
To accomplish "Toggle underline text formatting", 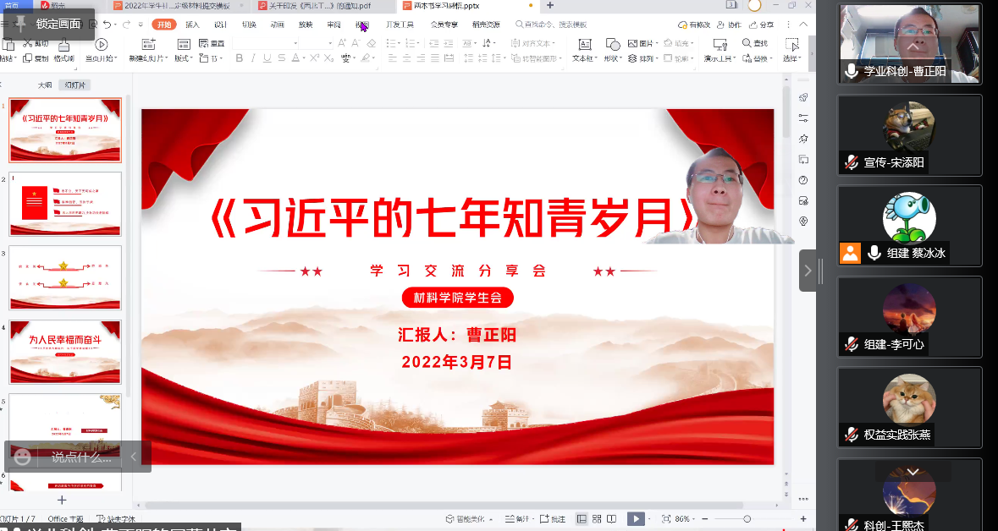I will 267,58.
